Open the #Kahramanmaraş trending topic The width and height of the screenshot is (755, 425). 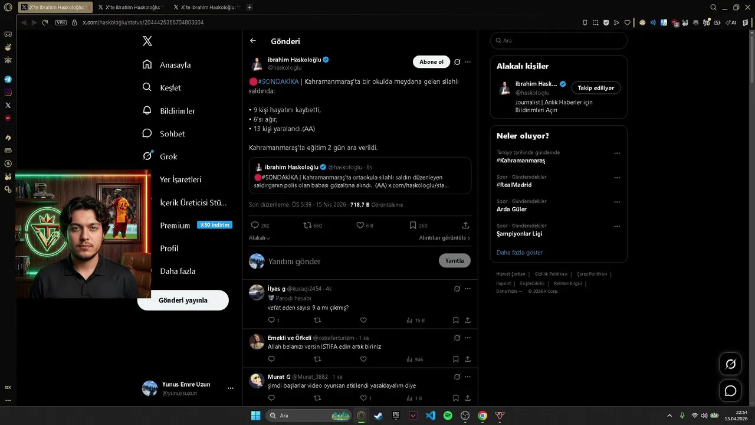pos(521,161)
